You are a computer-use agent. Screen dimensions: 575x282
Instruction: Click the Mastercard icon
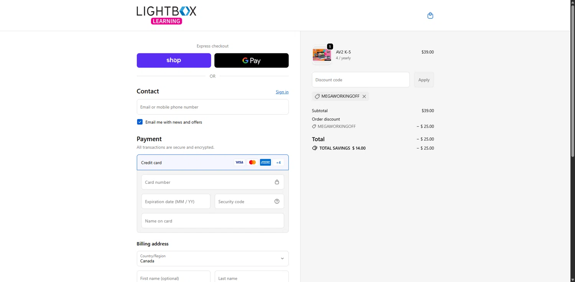pyautogui.click(x=252, y=162)
